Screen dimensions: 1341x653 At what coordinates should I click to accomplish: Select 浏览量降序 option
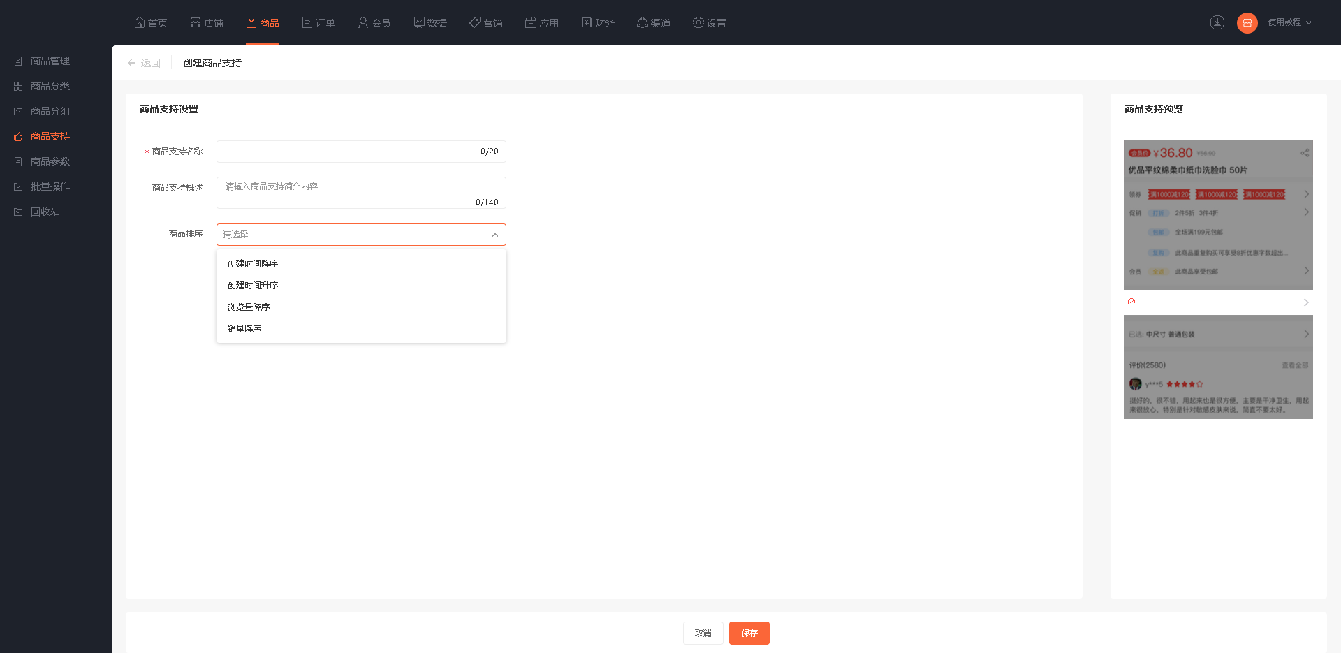pos(361,307)
